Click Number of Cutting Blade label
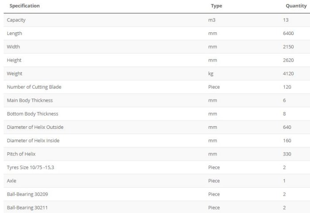 34,87
